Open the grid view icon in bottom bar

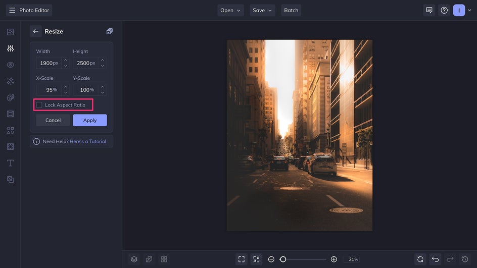(164, 259)
